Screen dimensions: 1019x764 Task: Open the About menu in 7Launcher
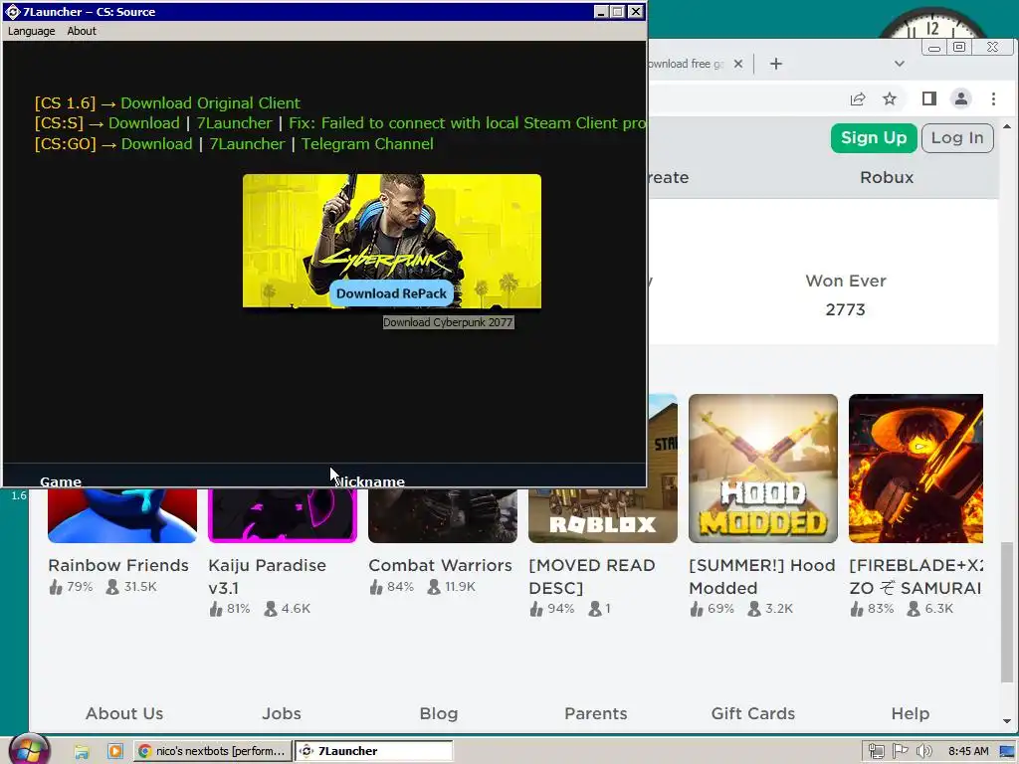[x=82, y=31]
